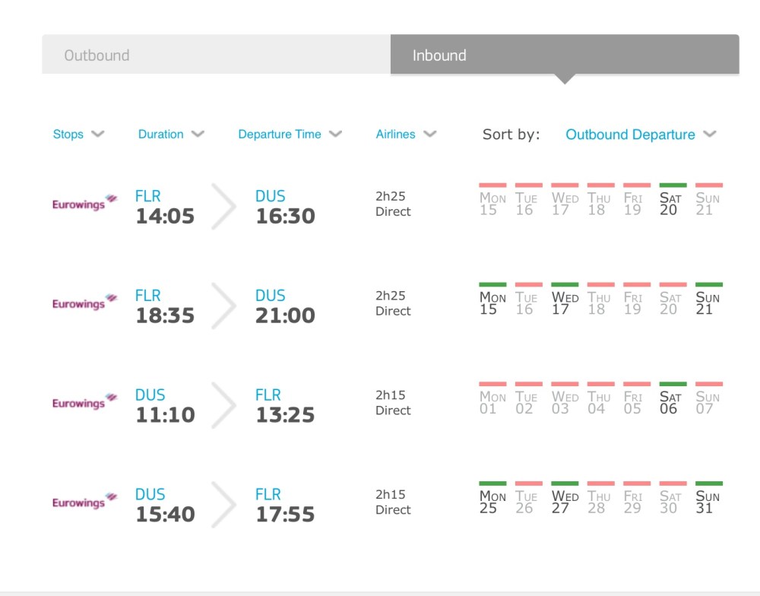The height and width of the screenshot is (596, 760).
Task: Click arrow between DUS 11:10 and FLR 13:25
Action: point(223,405)
